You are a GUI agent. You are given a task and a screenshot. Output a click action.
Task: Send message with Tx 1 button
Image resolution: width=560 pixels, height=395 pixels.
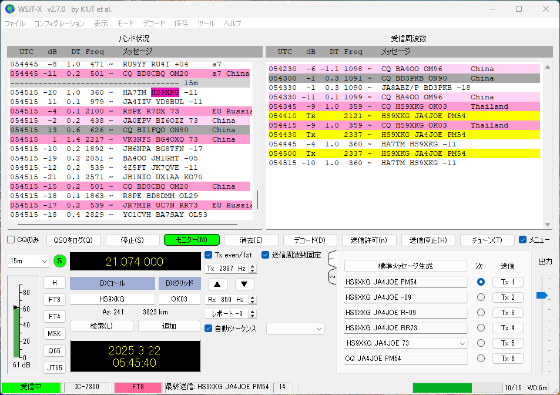coord(508,282)
